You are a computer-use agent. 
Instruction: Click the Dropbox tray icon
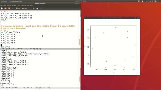click(143, 1)
